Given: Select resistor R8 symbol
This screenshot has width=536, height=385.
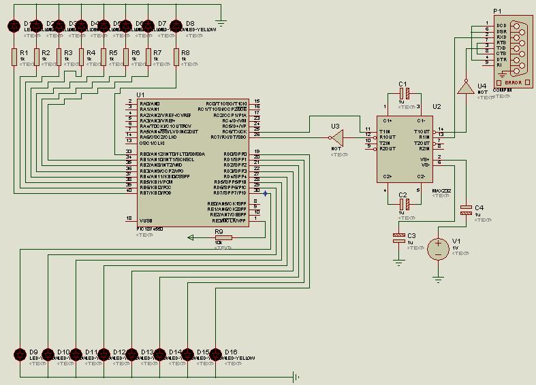Looking at the screenshot, I should 176,57.
